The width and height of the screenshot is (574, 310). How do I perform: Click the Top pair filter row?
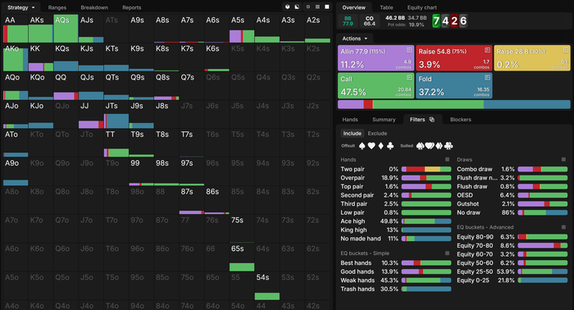tap(396, 187)
